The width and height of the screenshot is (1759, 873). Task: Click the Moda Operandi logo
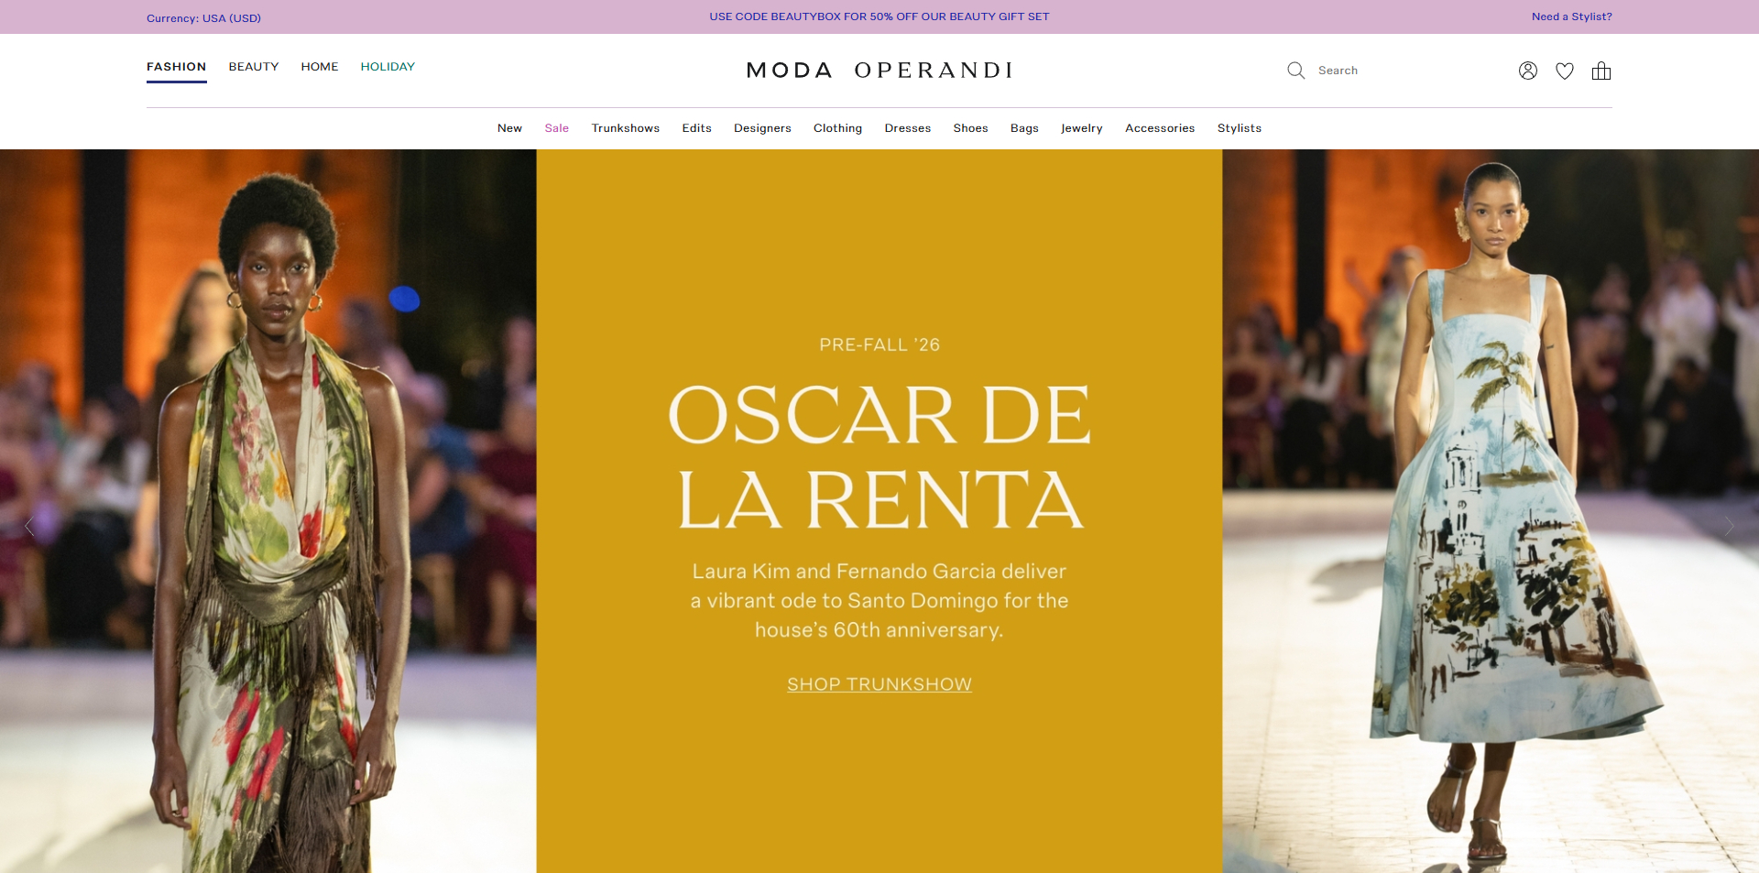[x=879, y=70]
